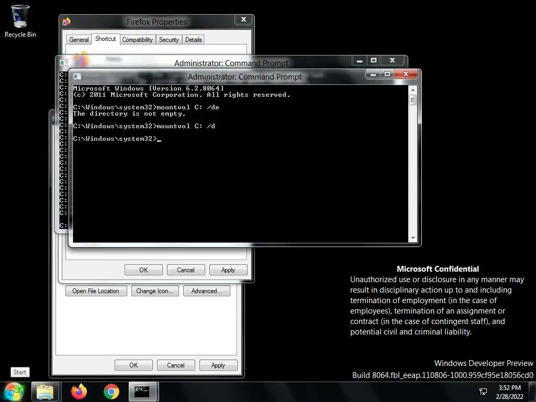Screen dimensions: 536x402
Task: Click Cancel in front Firefox Properties dialog
Action: [x=186, y=270]
